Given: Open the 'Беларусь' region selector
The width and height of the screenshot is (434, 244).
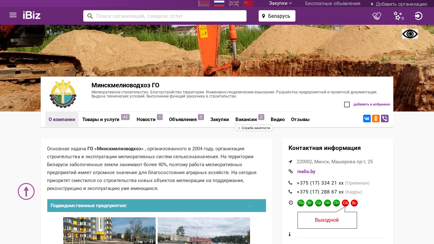Looking at the screenshot, I should tap(277, 16).
